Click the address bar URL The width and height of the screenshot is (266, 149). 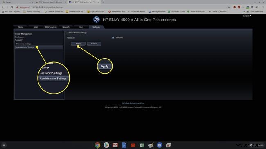pyautogui.click(x=47, y=7)
